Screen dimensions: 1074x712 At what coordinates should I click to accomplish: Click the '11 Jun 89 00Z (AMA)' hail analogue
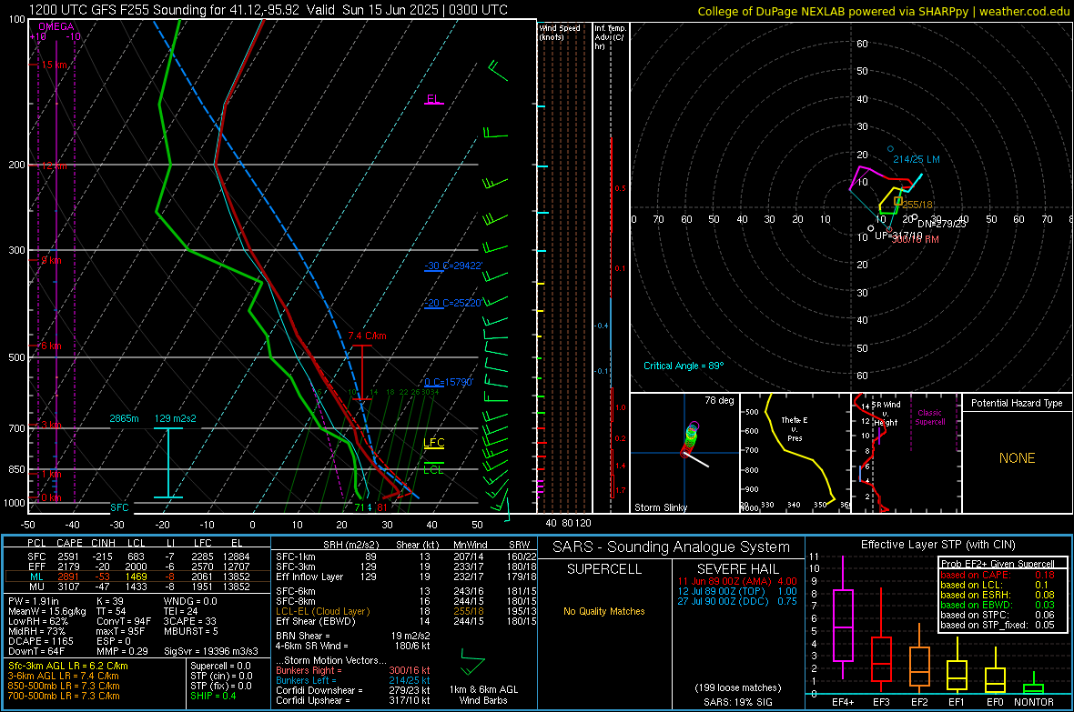point(724,581)
